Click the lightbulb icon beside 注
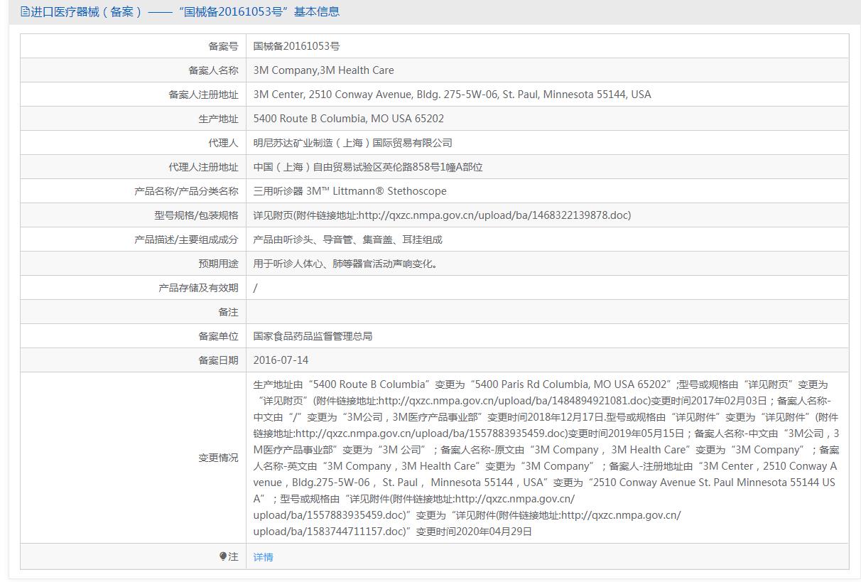 [x=223, y=556]
